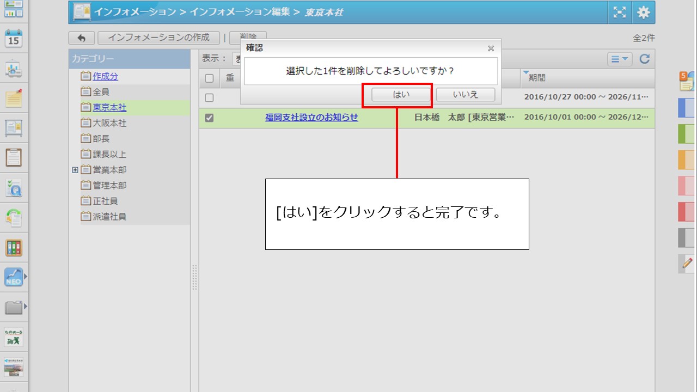Open the list view options dropdown
The height and width of the screenshot is (392, 697).
coord(620,59)
